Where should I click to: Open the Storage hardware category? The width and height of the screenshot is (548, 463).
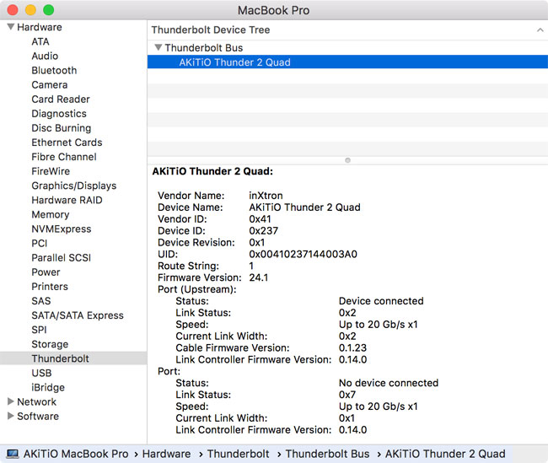50,344
